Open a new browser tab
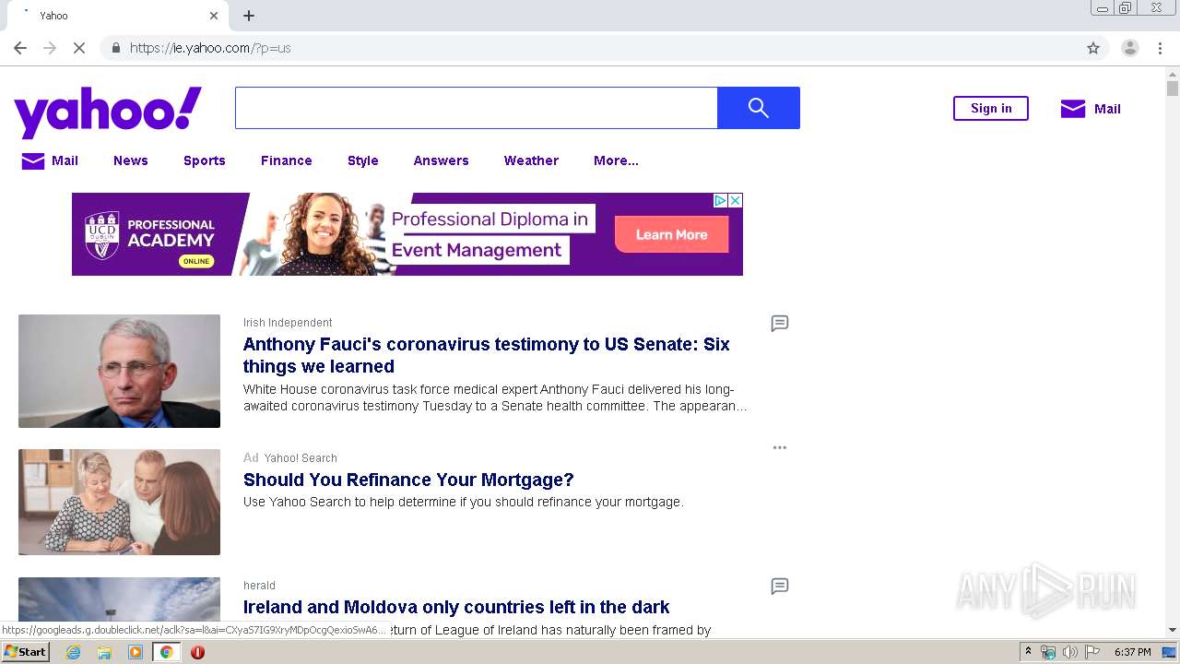 (x=249, y=16)
